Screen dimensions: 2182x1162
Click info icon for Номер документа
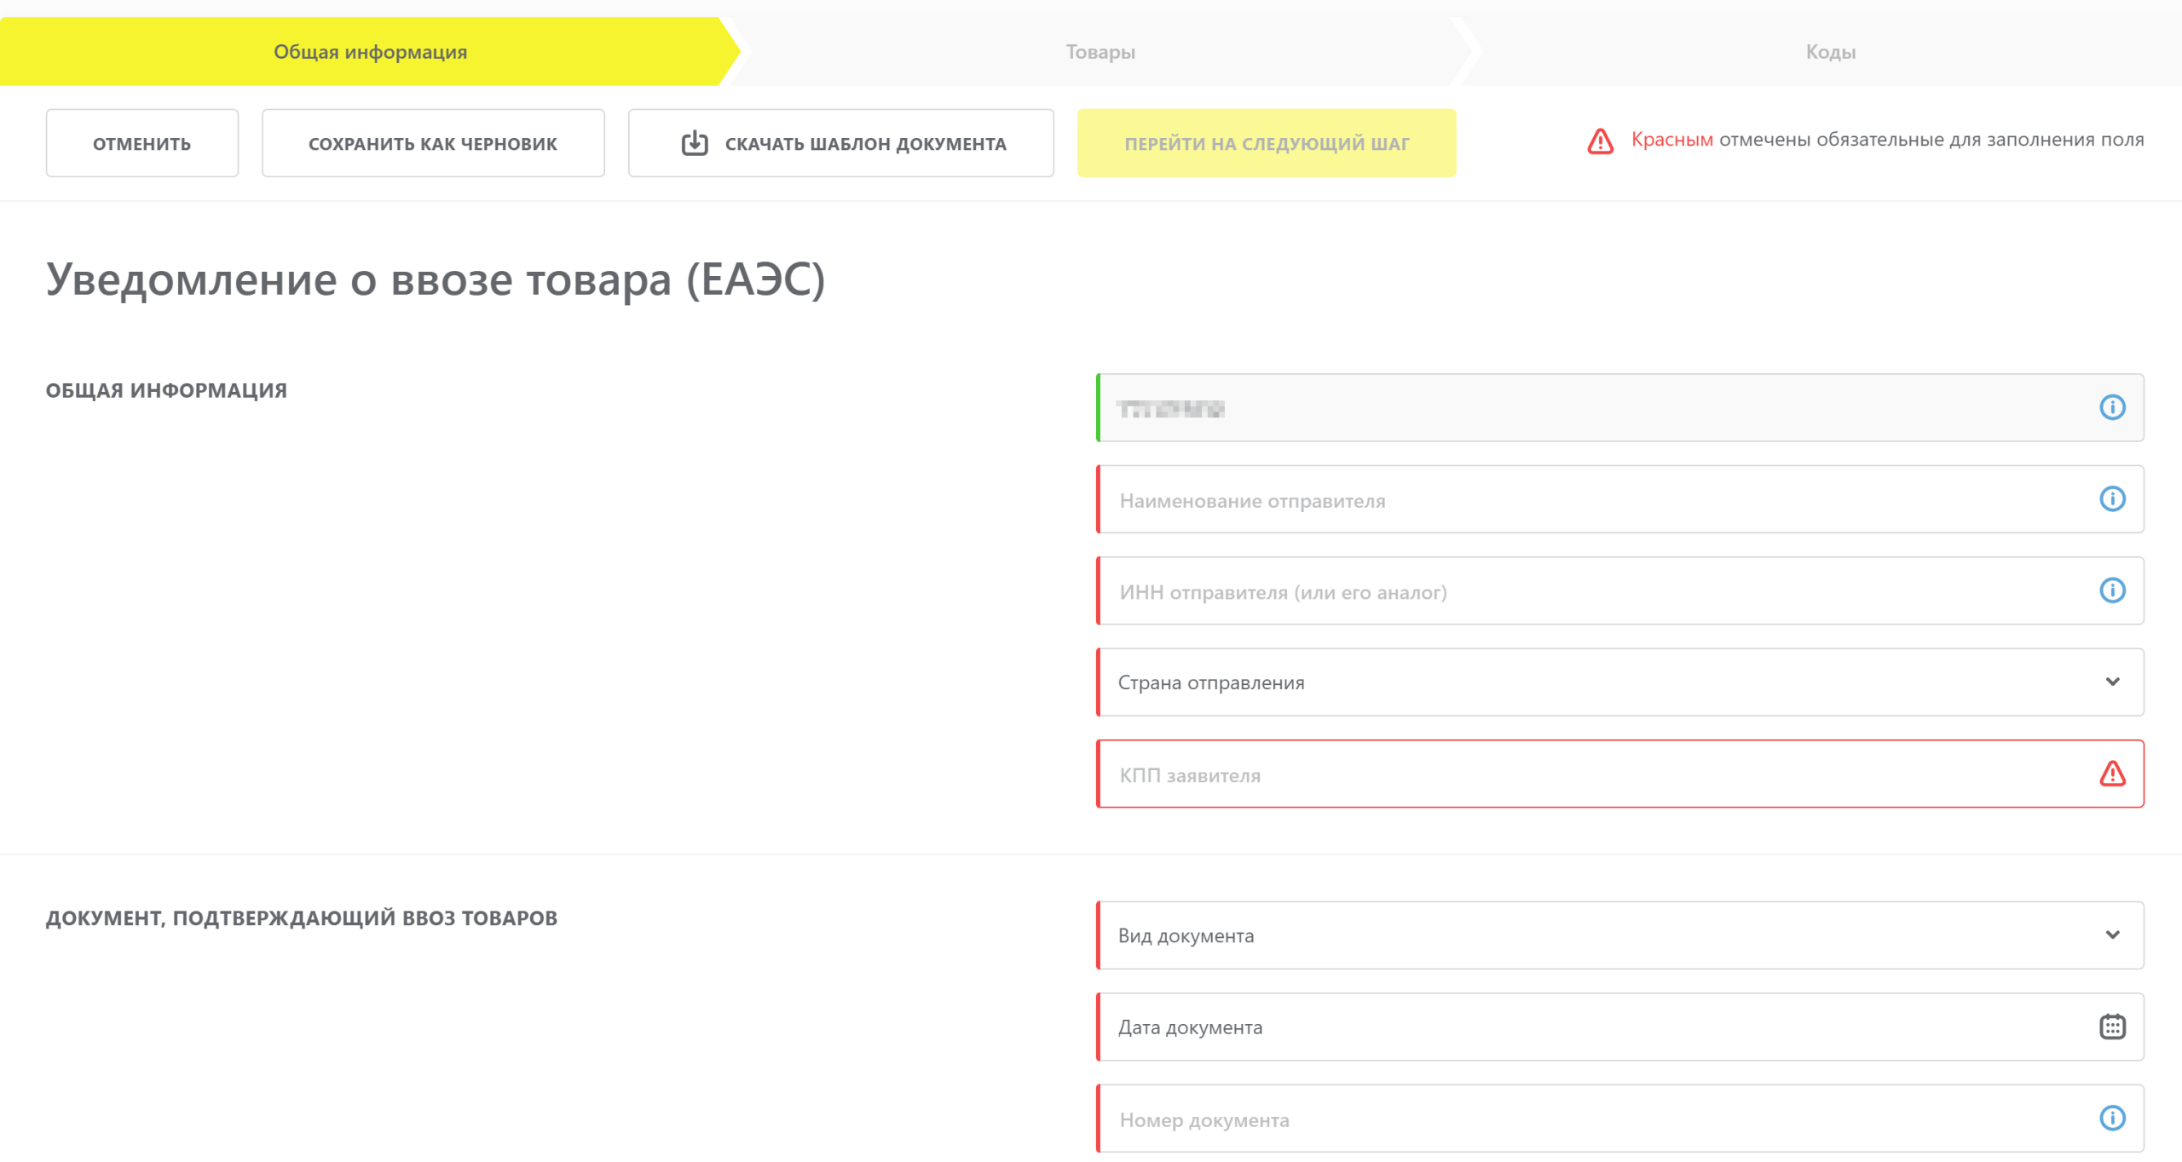pos(2111,1117)
